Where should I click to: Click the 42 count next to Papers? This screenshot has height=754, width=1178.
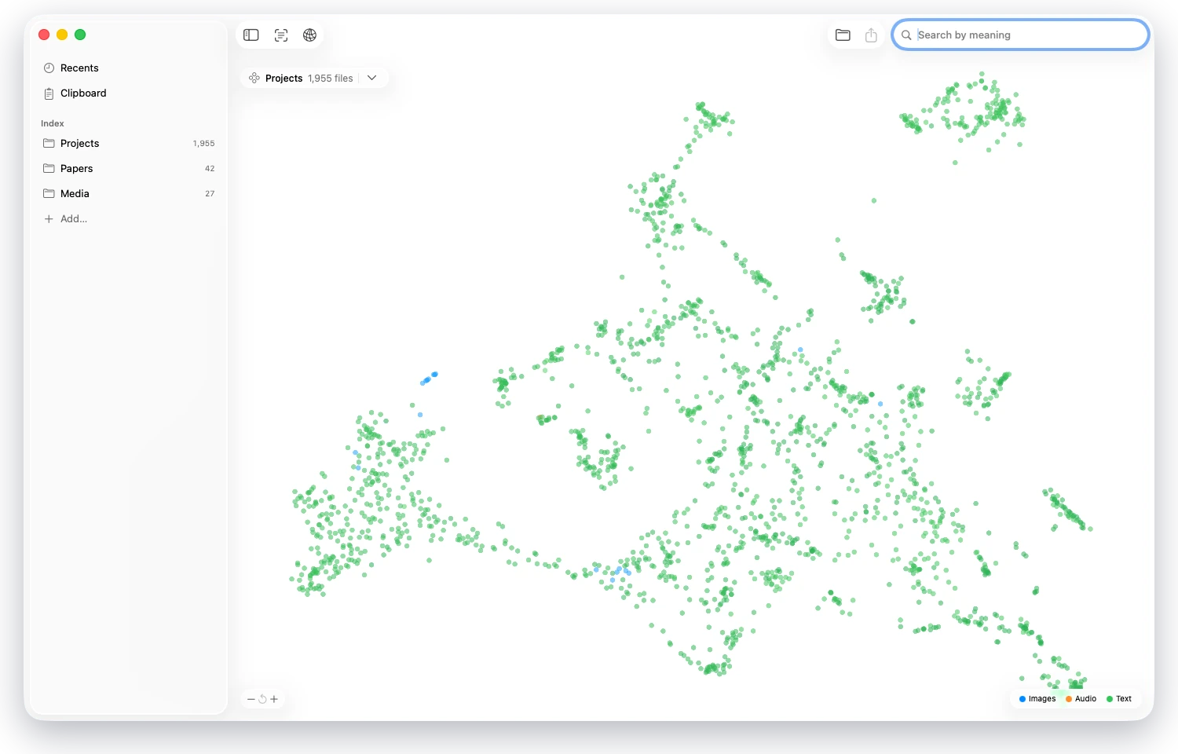click(210, 168)
